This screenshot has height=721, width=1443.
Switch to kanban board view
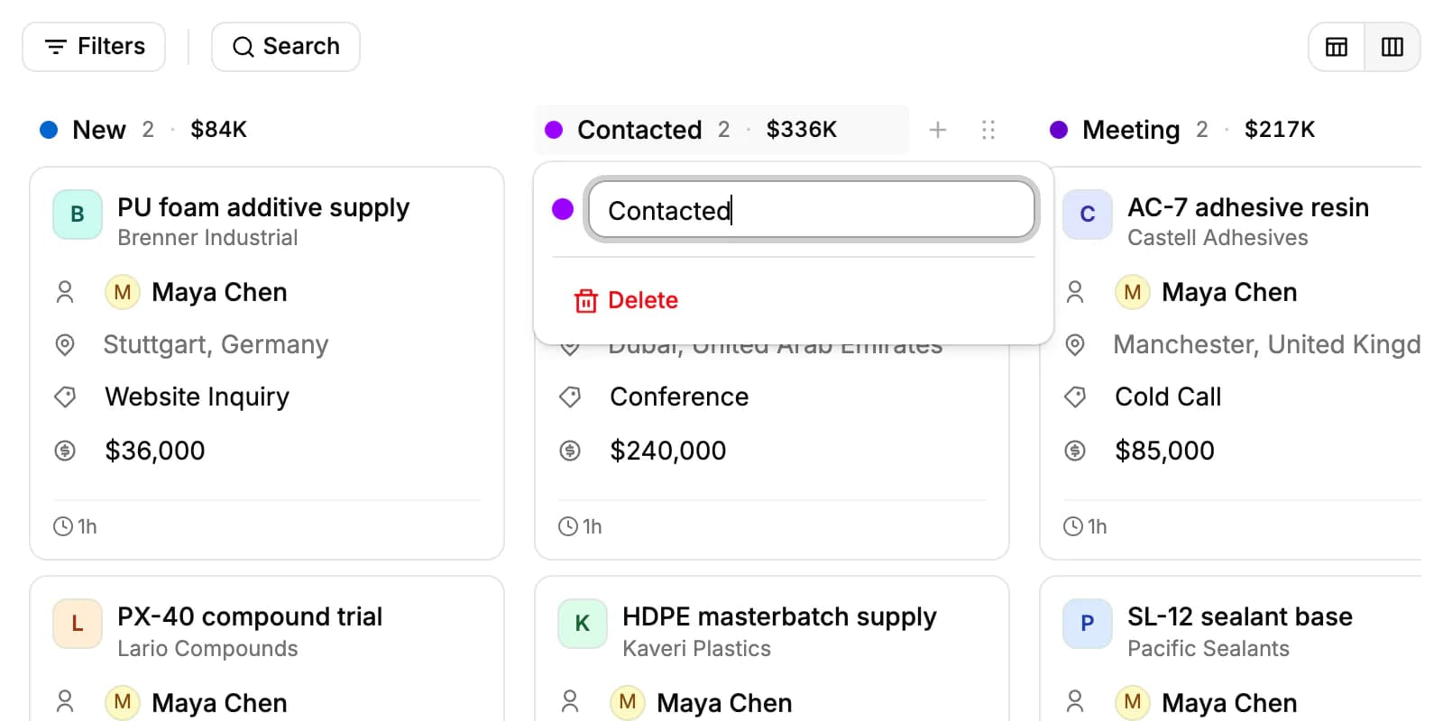pos(1392,47)
